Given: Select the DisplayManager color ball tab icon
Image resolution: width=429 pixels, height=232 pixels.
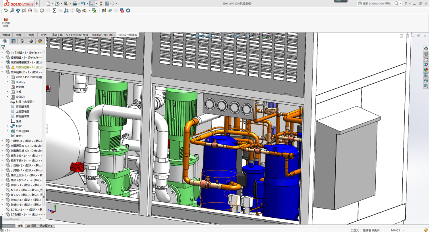Looking at the screenshot, I should [40, 41].
